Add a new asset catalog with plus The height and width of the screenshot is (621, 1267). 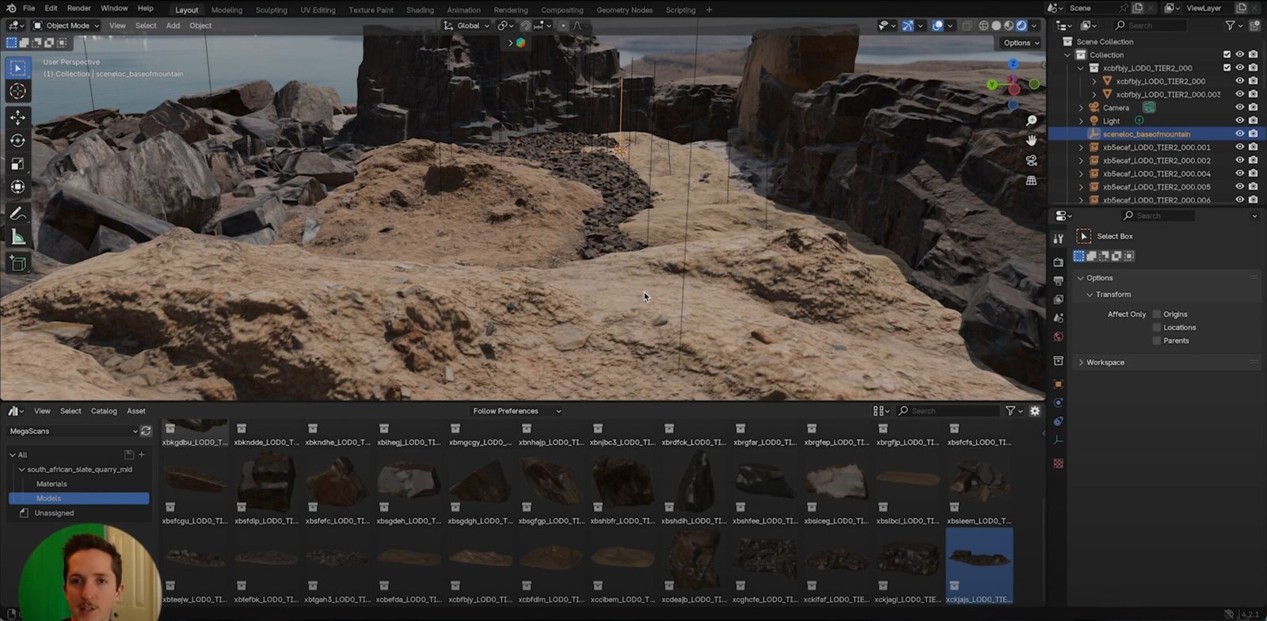pos(142,455)
